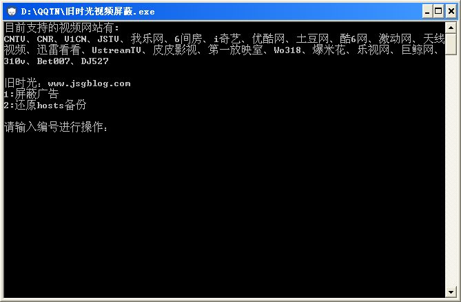Viewport: 461px width, 302px height.
Task: Click option 2 还原hosts备份 line
Action: click(45, 105)
